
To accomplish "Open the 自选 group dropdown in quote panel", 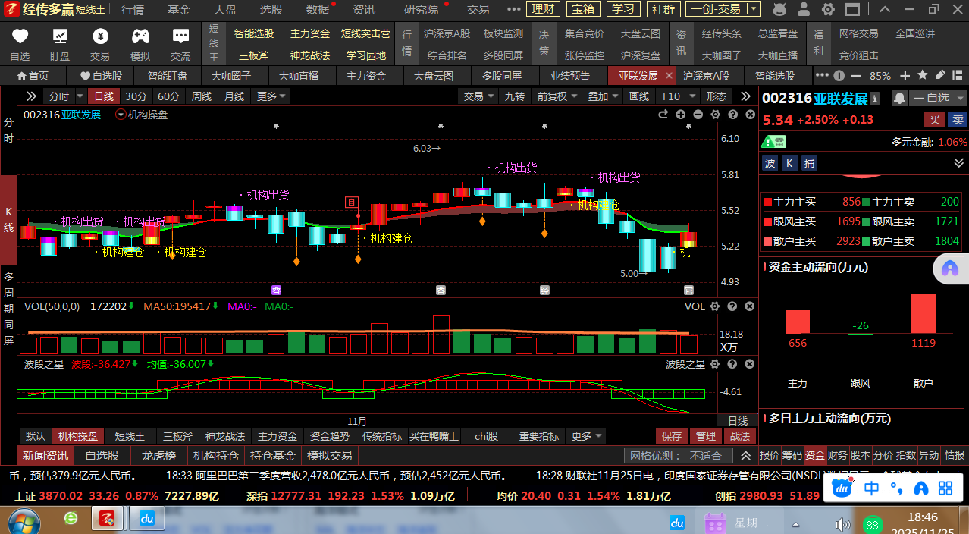I will (x=939, y=98).
